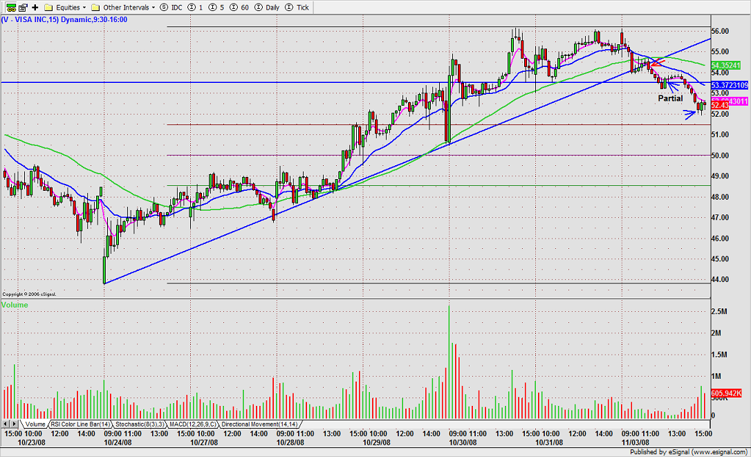Click the 10/27/08 date label
Screen dimensions: 751x457
(204, 442)
